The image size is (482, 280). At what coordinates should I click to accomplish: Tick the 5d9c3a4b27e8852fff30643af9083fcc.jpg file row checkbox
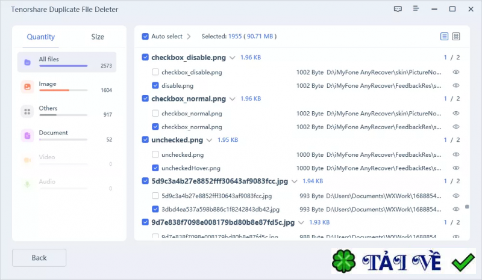(155, 196)
